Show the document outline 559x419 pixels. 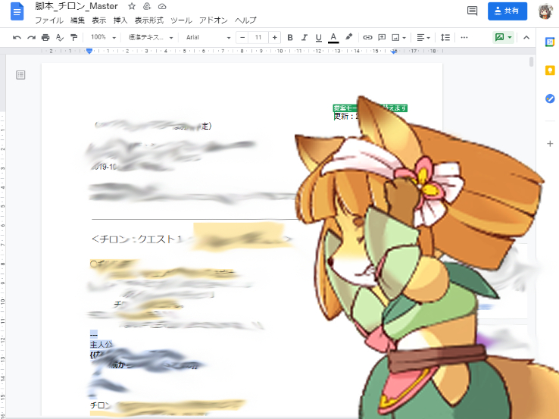pyautogui.click(x=20, y=75)
